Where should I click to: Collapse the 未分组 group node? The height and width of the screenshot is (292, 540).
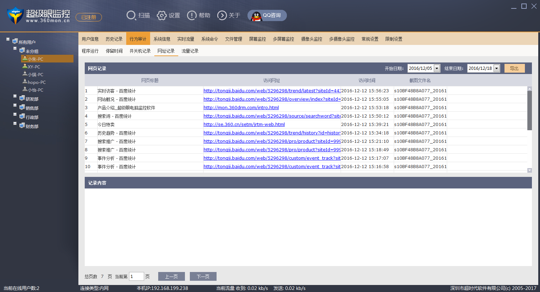[x=15, y=48]
